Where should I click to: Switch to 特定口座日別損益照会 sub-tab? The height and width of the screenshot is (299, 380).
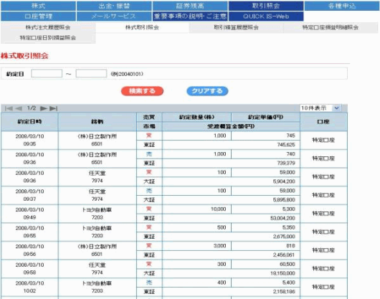click(x=48, y=38)
